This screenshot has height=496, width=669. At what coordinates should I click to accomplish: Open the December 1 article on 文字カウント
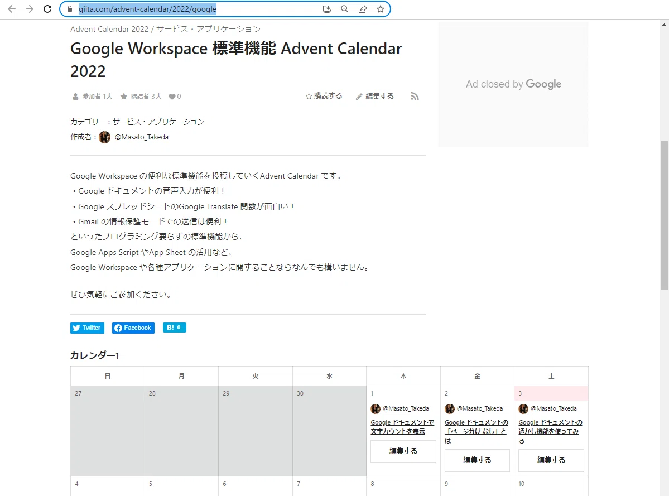tap(402, 426)
